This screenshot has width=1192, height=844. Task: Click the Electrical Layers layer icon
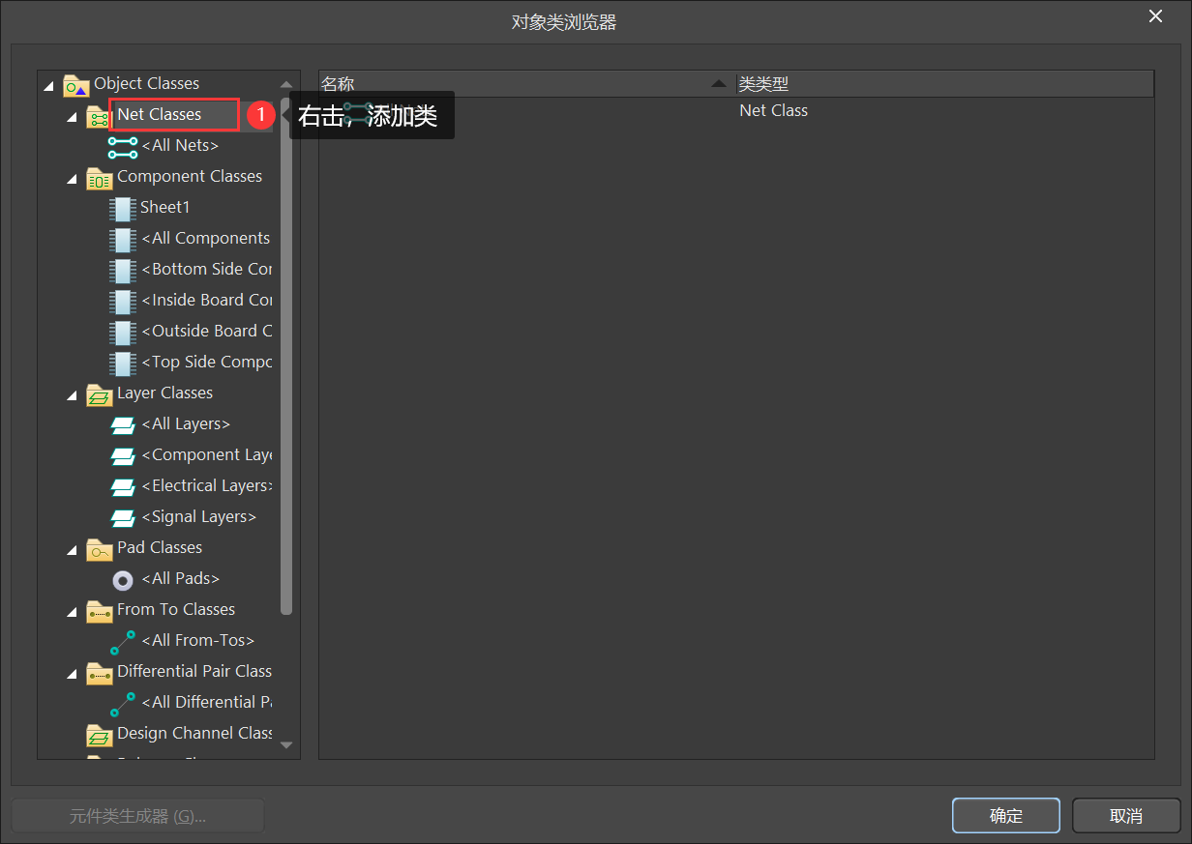(x=123, y=487)
